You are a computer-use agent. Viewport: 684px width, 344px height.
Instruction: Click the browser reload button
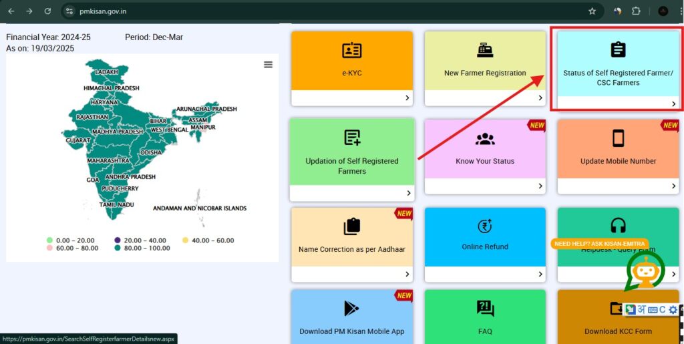click(47, 11)
